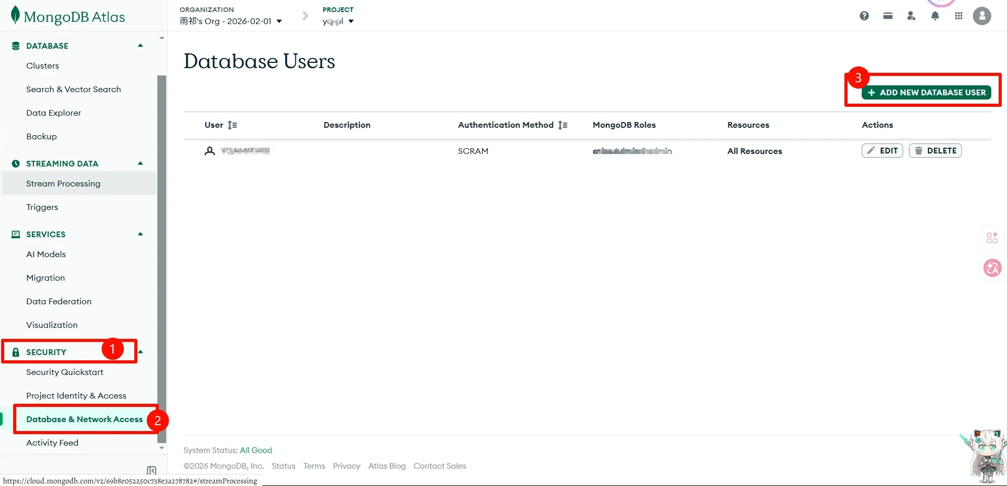Click the All Good status link
This screenshot has width=1007, height=486.
(256, 450)
